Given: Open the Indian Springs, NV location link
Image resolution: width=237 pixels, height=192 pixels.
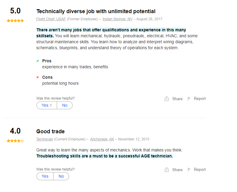Looking at the screenshot, I should click(117, 19).
